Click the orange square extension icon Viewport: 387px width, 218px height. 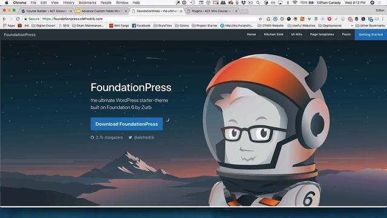click(x=302, y=19)
